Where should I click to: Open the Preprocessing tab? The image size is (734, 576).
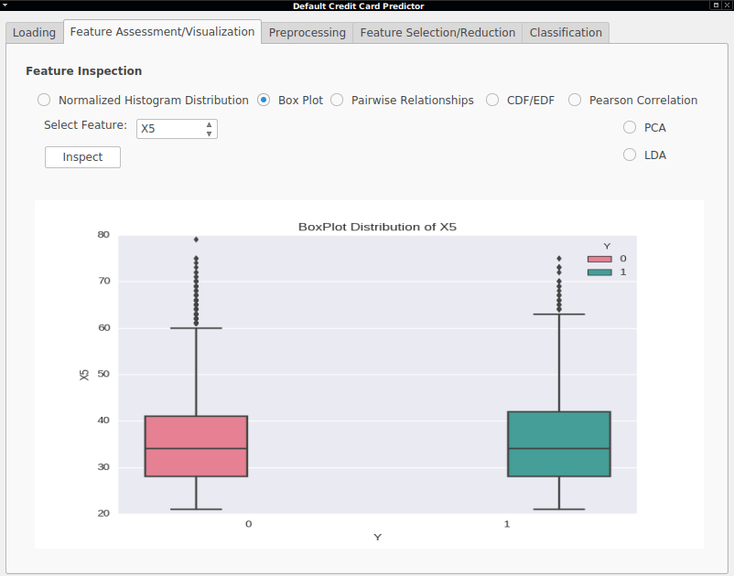(308, 33)
